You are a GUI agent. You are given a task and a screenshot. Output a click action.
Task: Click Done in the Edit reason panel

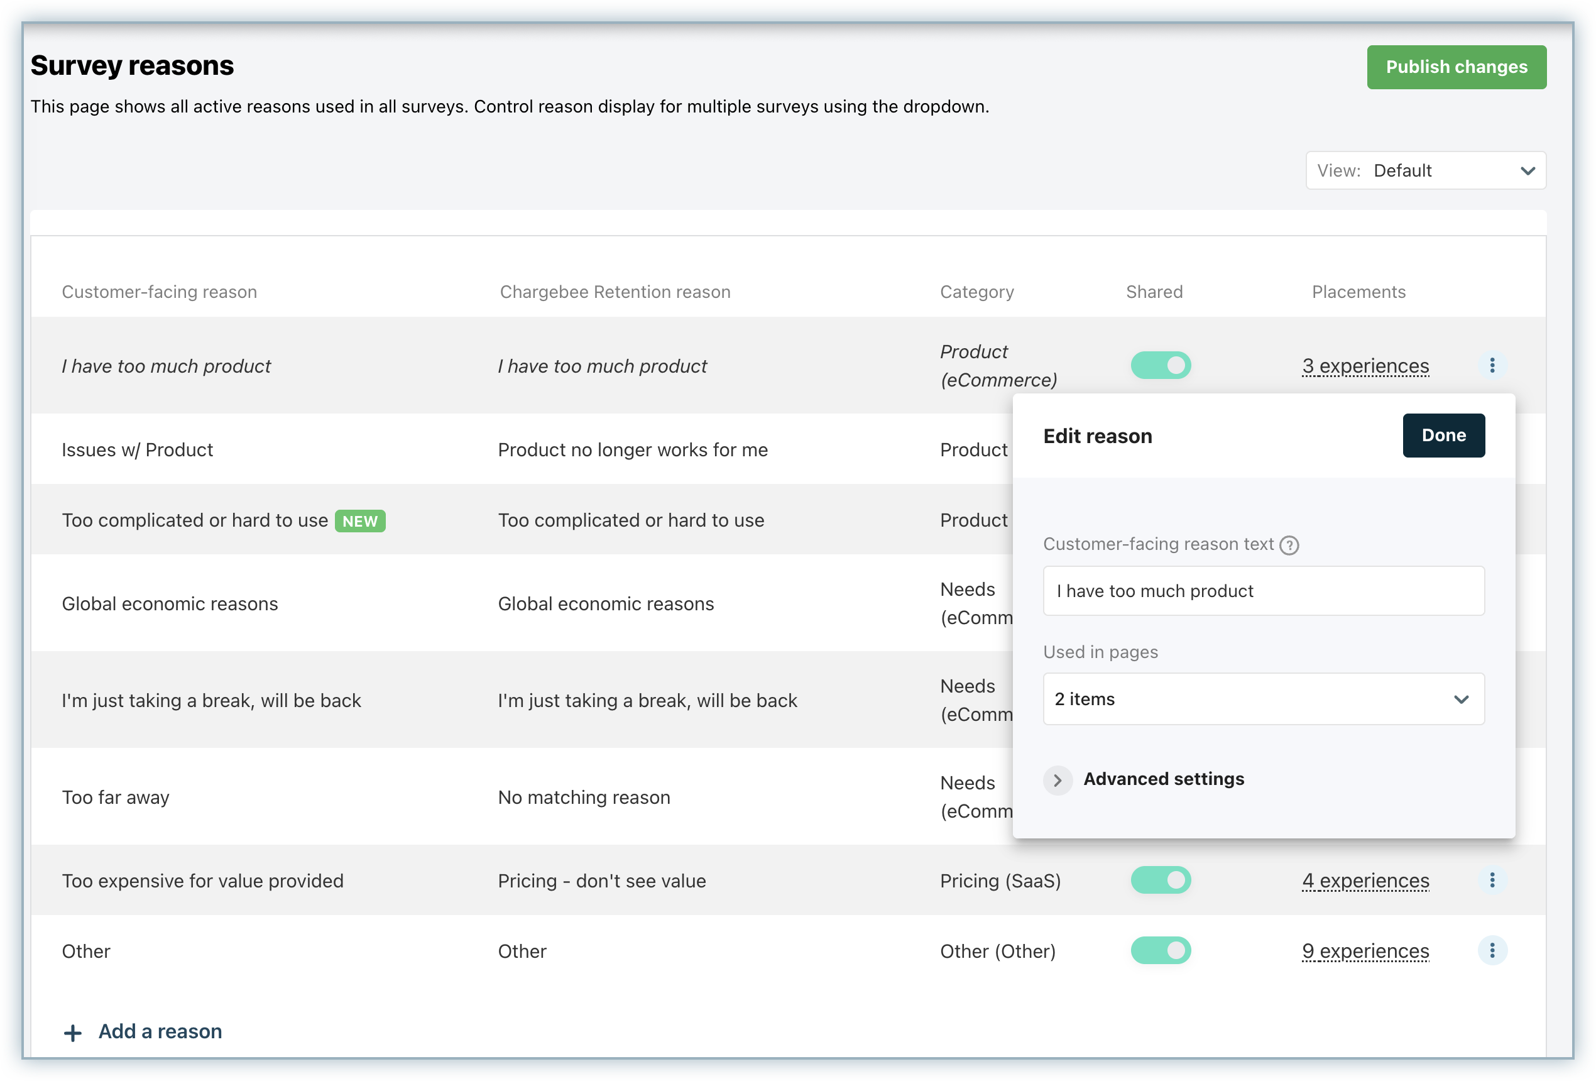coord(1443,436)
